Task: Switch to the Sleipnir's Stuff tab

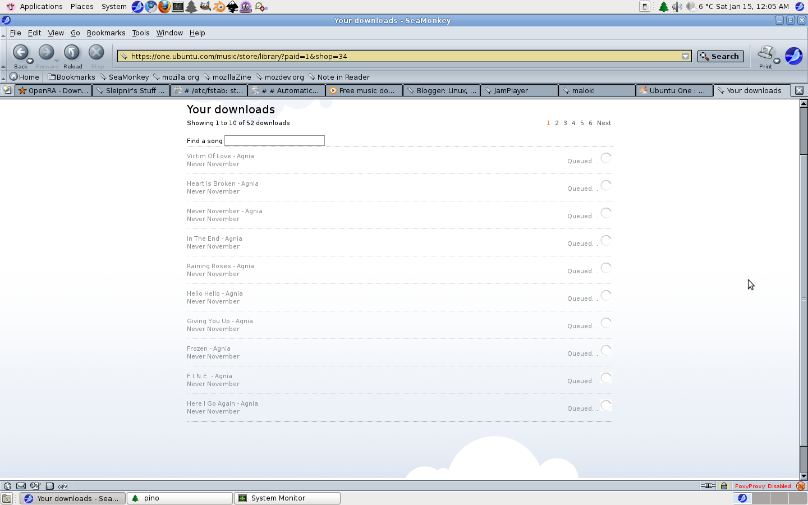Action: [x=131, y=90]
